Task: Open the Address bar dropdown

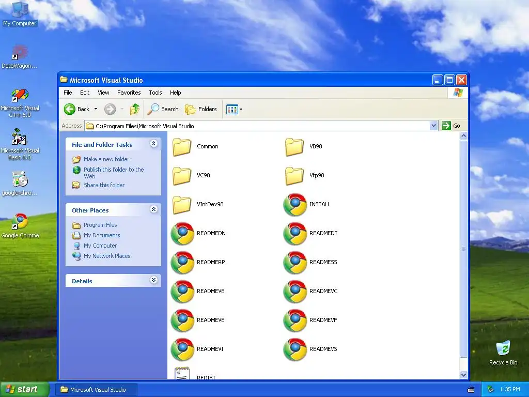Action: [x=434, y=126]
